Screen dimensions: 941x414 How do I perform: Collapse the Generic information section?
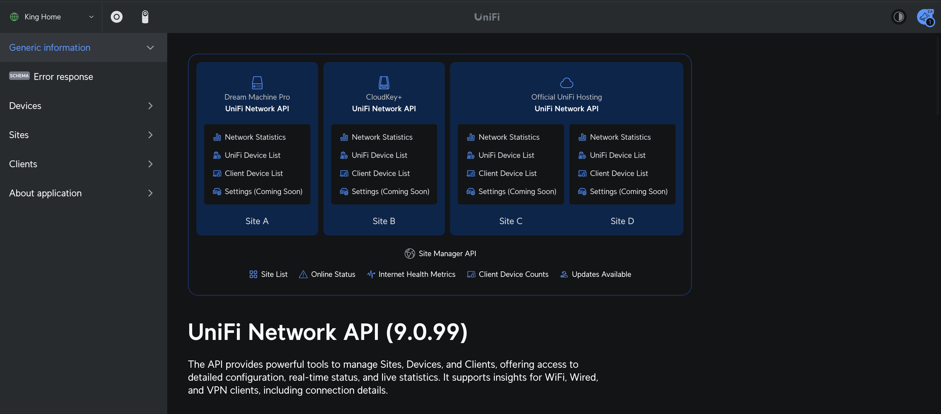(150, 48)
